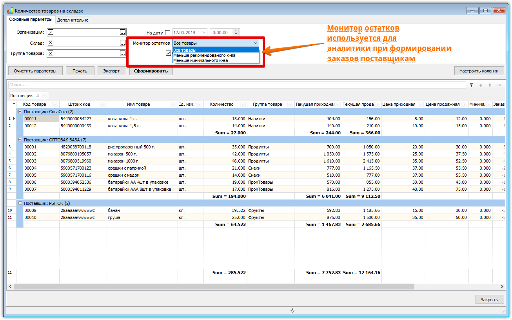512x320 pixels.
Task: Open the Код товара column filter dropdown
Action: click(x=54, y=104)
